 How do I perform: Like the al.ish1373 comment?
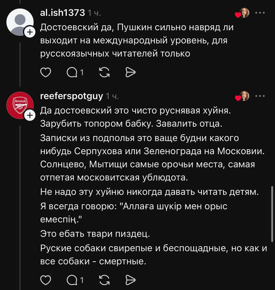click(46, 72)
